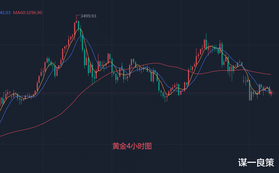Select the tall green candle left of the red dot
The width and height of the screenshot is (279, 173).
[x=250, y=90]
